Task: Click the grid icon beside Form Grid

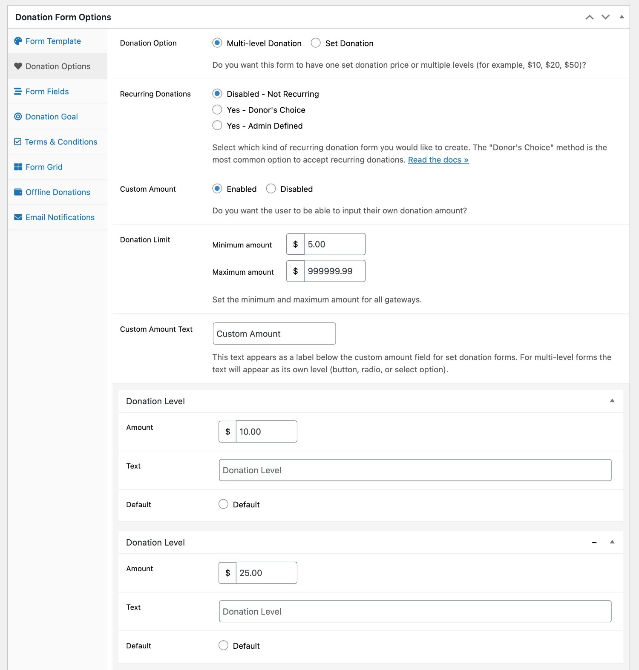Action: (18, 167)
